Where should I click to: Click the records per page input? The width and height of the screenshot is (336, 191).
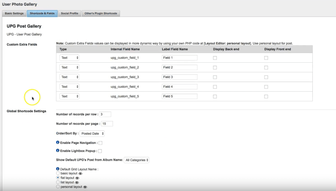(107, 124)
